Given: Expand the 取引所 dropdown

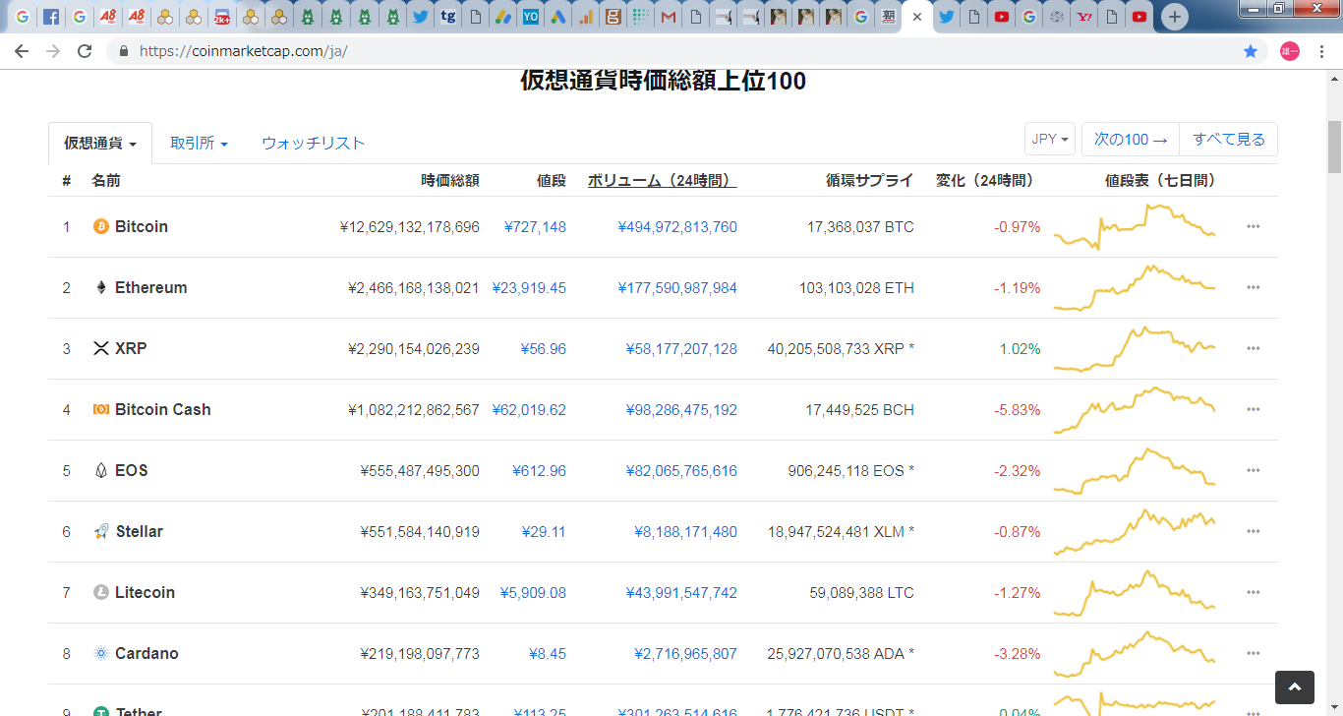Looking at the screenshot, I should 199,144.
